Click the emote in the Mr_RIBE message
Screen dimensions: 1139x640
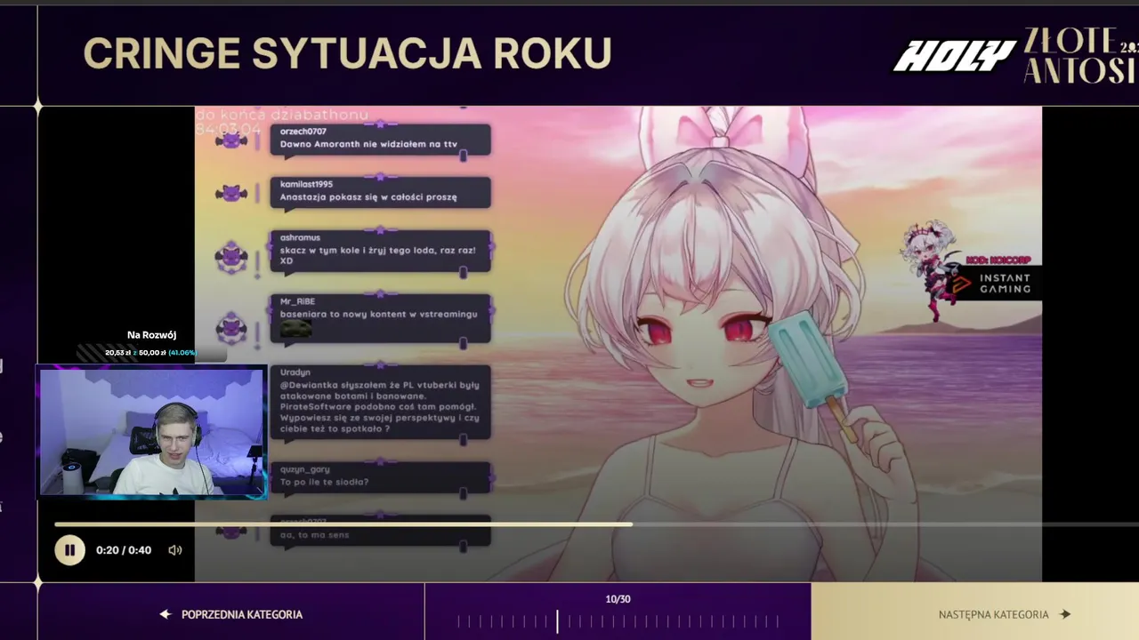click(296, 329)
